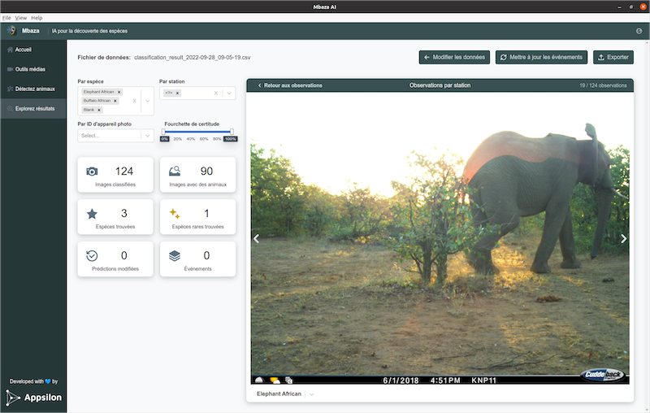
Task: Click the Événements layers icon
Action: click(x=175, y=256)
